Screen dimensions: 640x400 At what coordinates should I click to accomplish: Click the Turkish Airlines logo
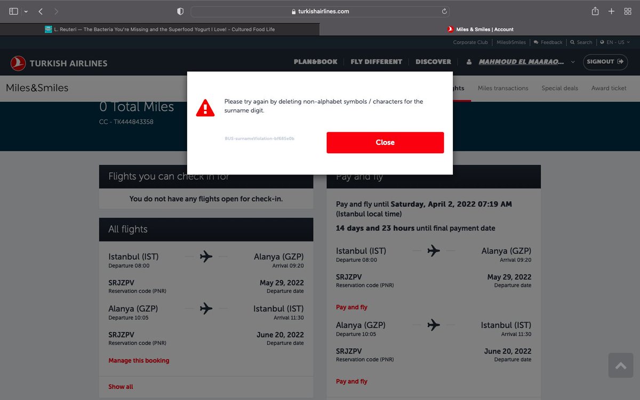59,63
